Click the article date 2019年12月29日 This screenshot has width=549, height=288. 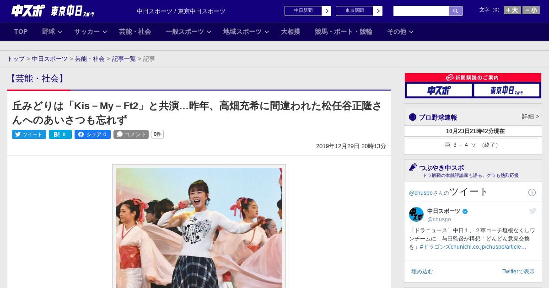click(351, 146)
